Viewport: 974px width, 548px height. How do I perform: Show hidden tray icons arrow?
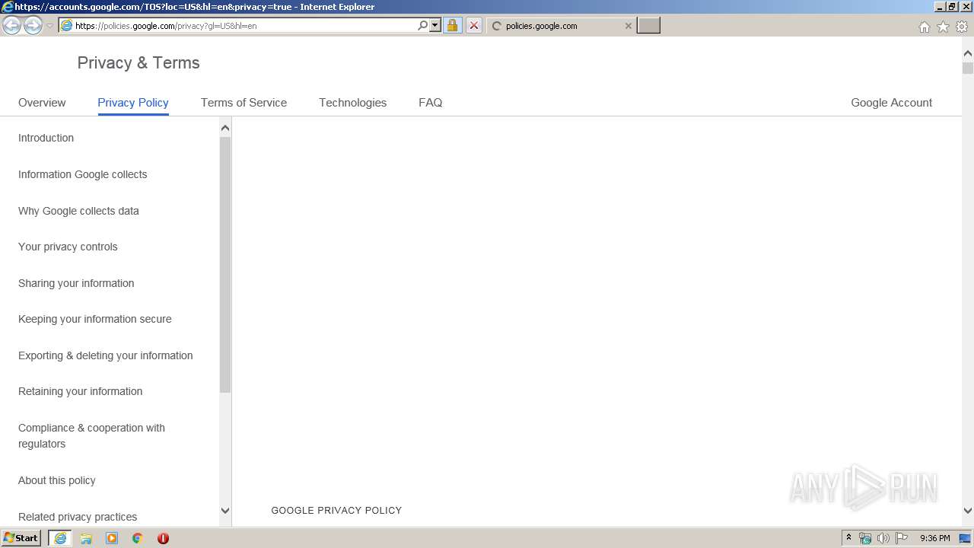[848, 537]
